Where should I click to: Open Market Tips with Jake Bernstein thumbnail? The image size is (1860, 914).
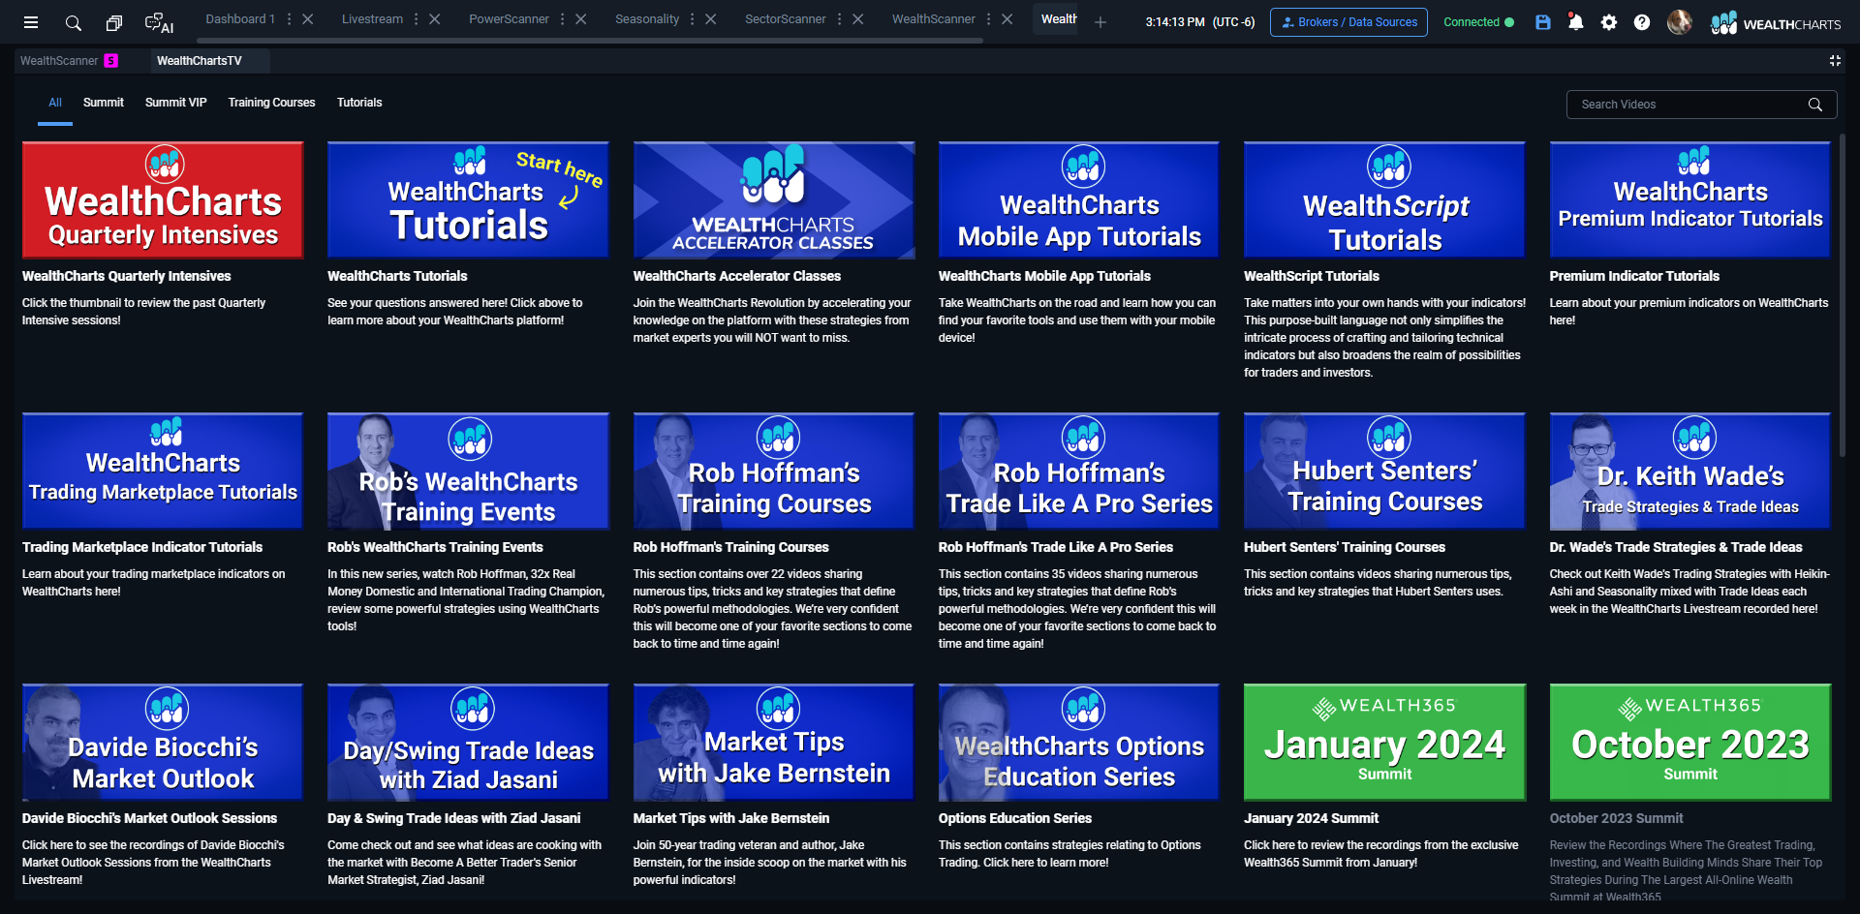[774, 743]
